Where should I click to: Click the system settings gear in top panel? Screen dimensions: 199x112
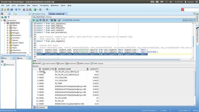point(197,2)
